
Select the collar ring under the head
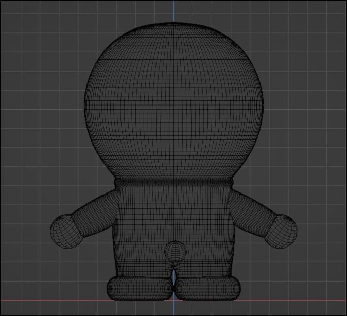174,183
